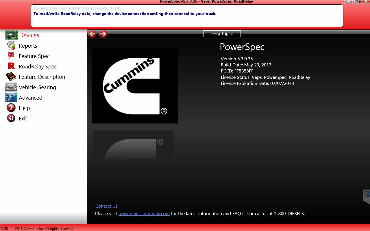Image resolution: width=370 pixels, height=231 pixels.
Task: Click the 1-800-DIESELS phone text
Action: [289, 214]
